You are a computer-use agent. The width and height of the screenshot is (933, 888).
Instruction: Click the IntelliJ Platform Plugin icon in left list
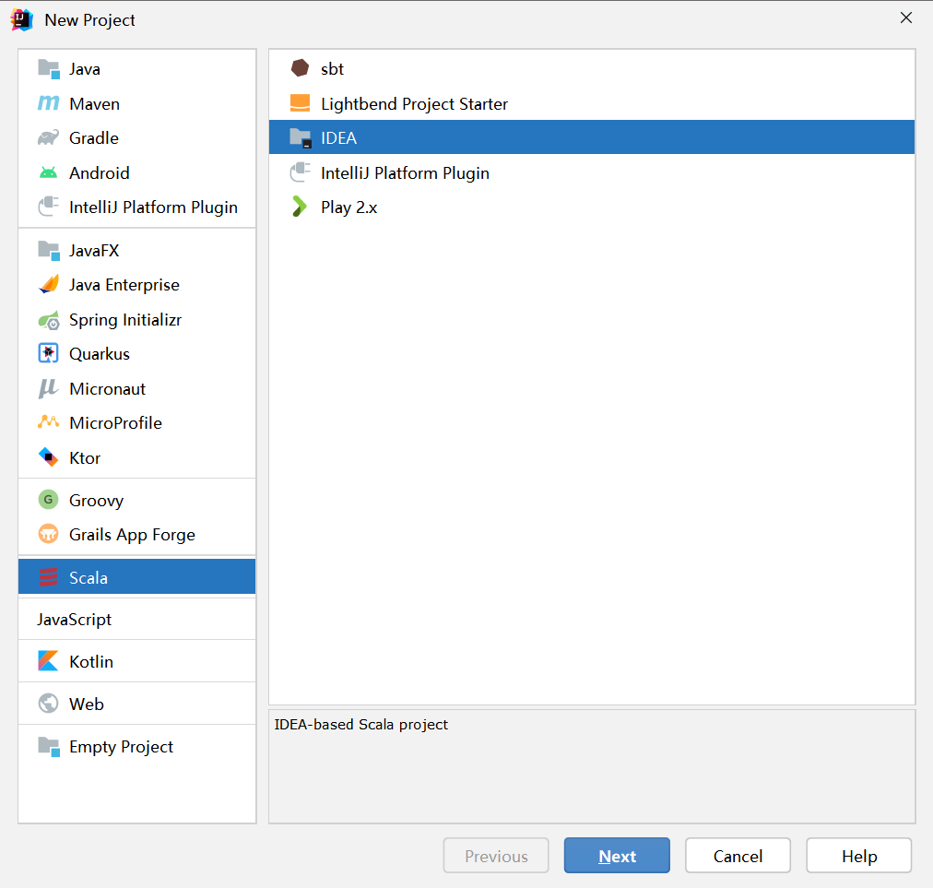(x=49, y=207)
